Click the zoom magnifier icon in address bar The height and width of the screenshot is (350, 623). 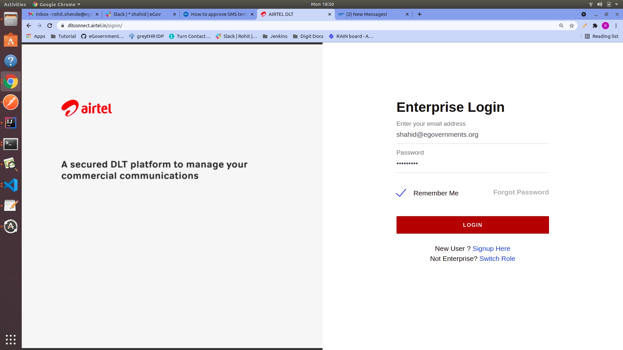point(561,26)
